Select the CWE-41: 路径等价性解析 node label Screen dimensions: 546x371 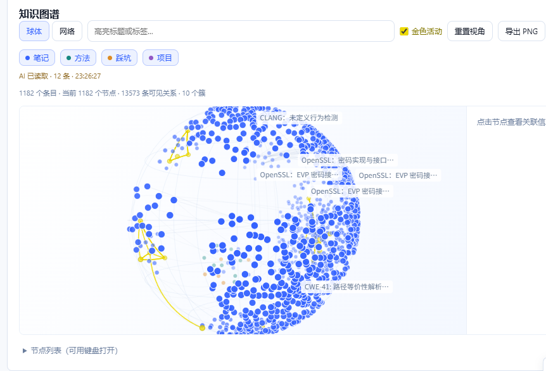point(346,287)
